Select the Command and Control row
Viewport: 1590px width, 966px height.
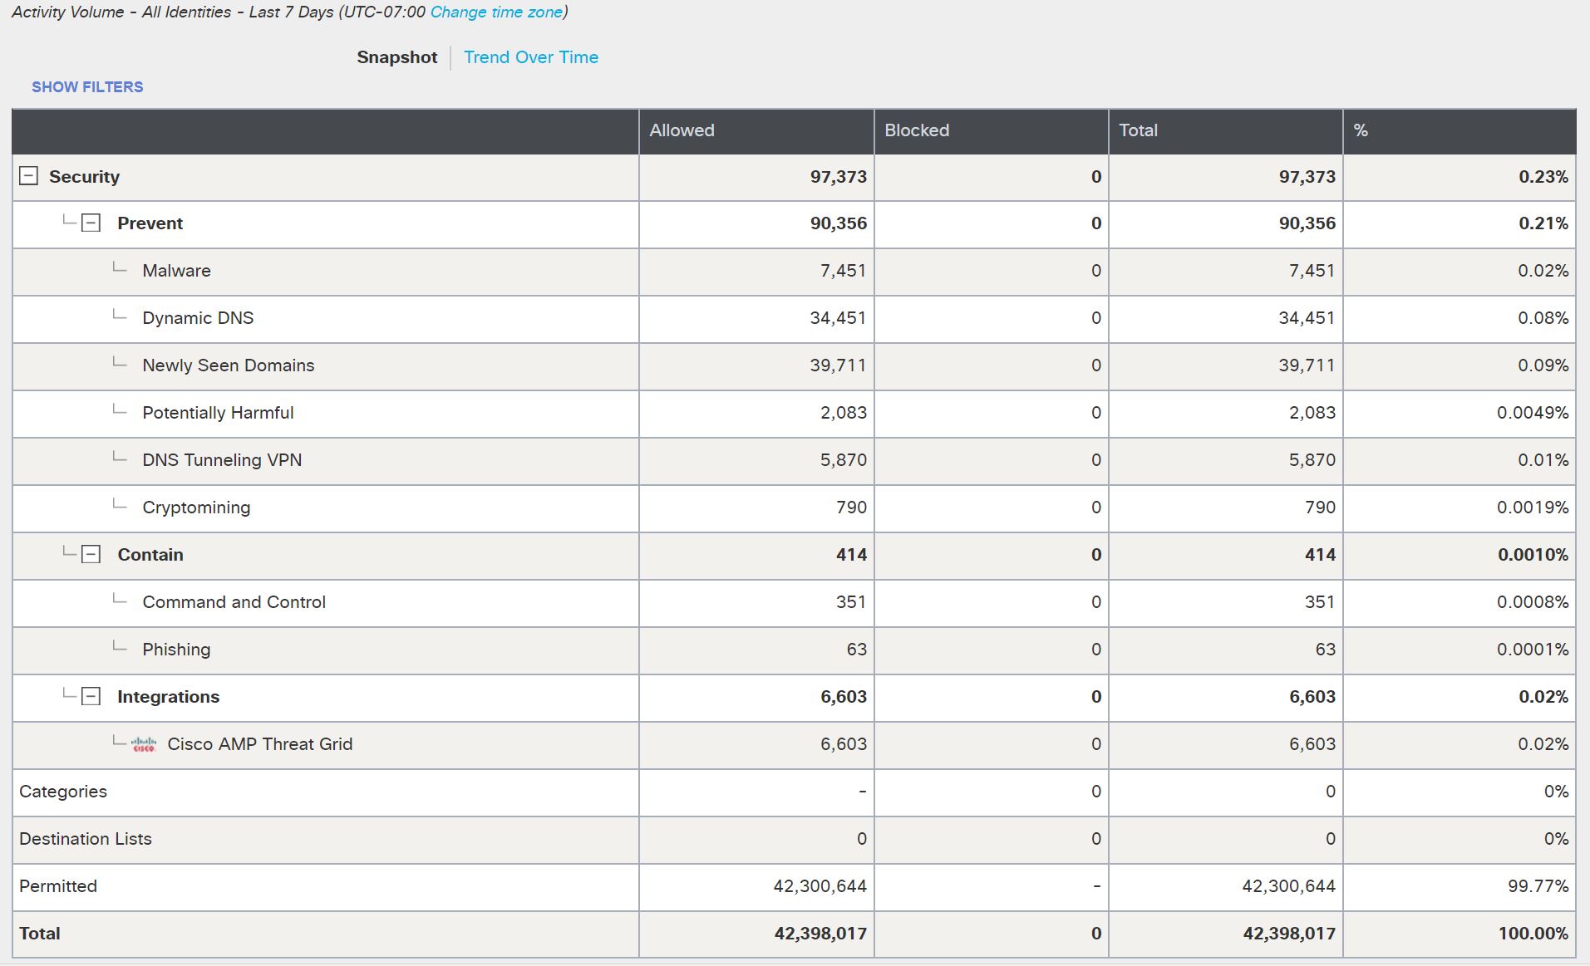234,602
